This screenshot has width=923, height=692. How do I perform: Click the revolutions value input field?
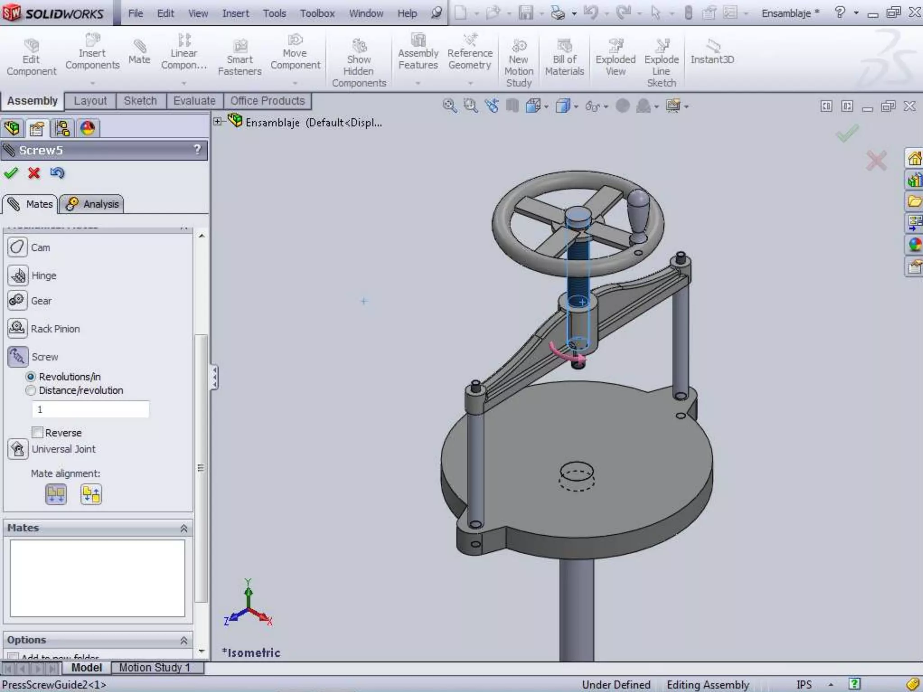90,410
